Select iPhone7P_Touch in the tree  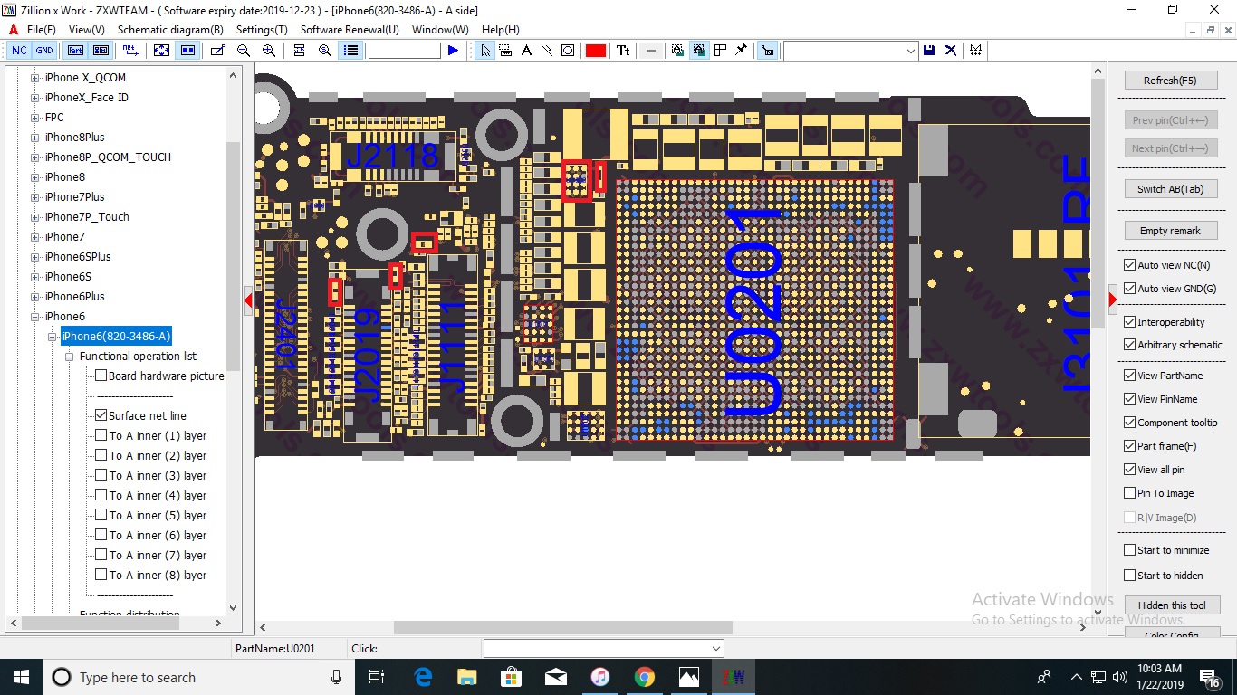pyautogui.click(x=87, y=217)
